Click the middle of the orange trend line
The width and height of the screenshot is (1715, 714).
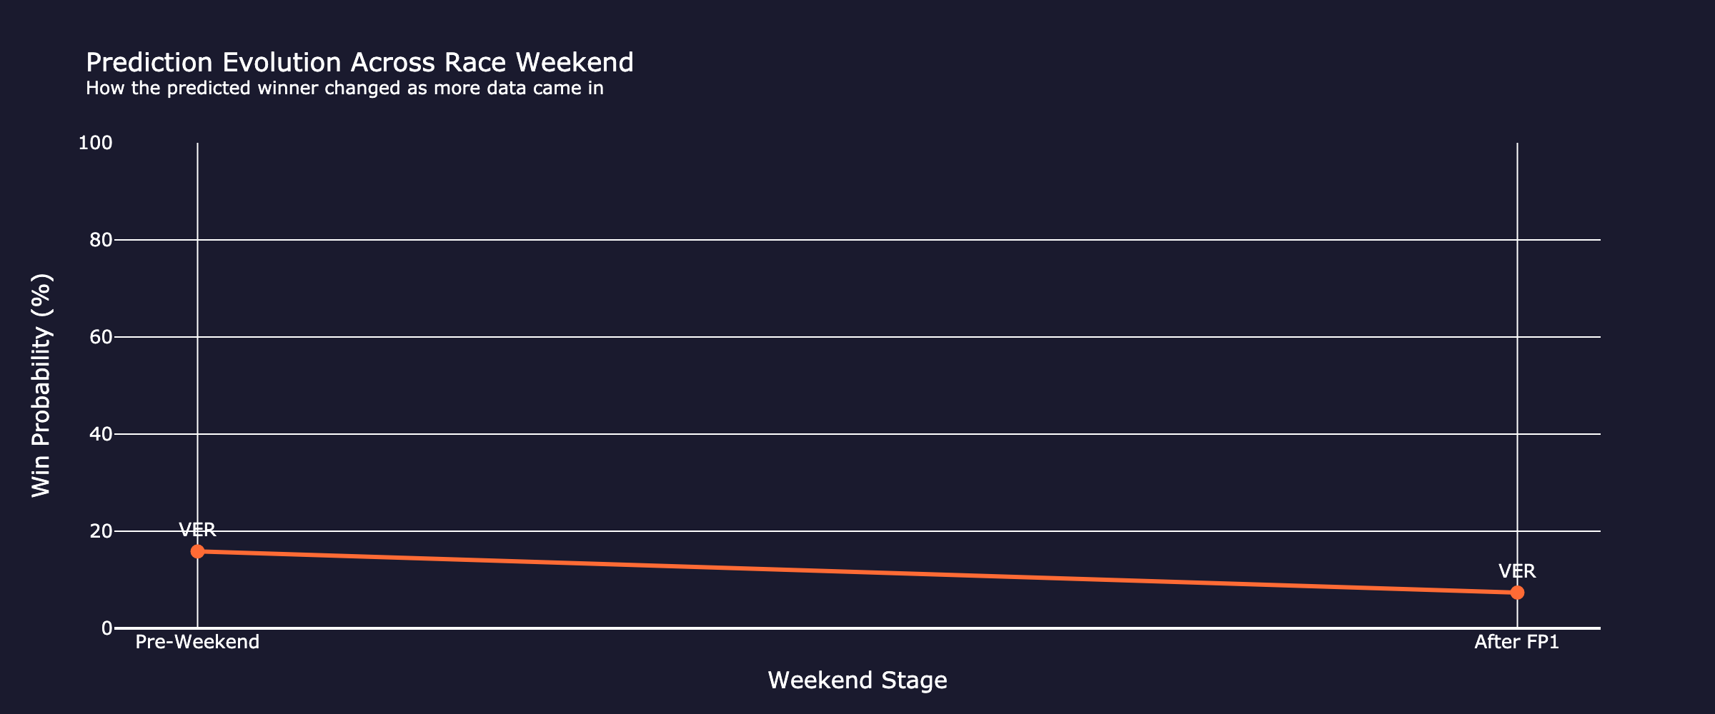[x=857, y=572]
